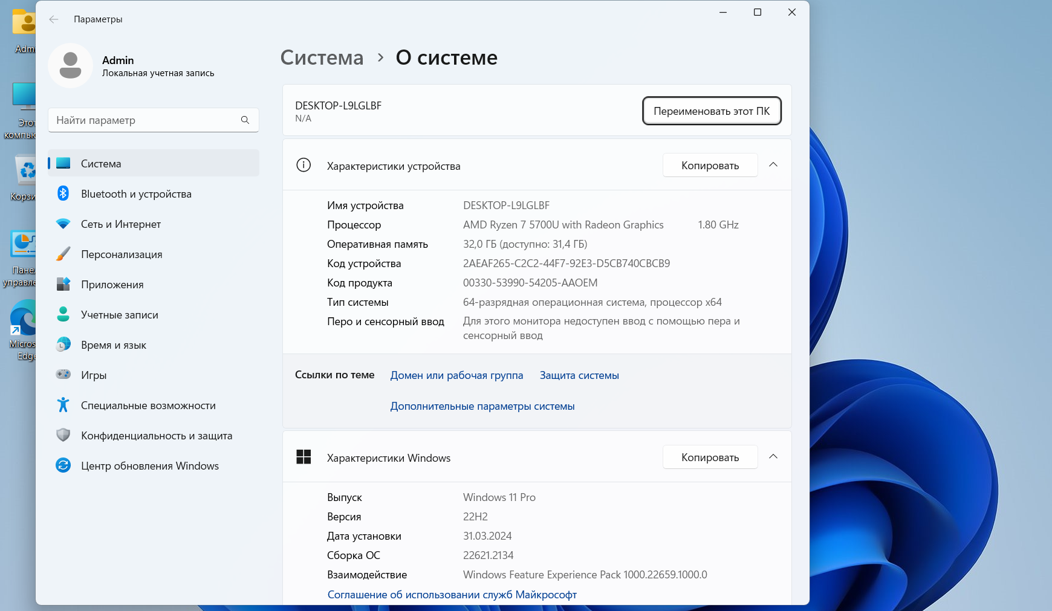
Task: Click the Privacy and security shield icon
Action: point(63,435)
